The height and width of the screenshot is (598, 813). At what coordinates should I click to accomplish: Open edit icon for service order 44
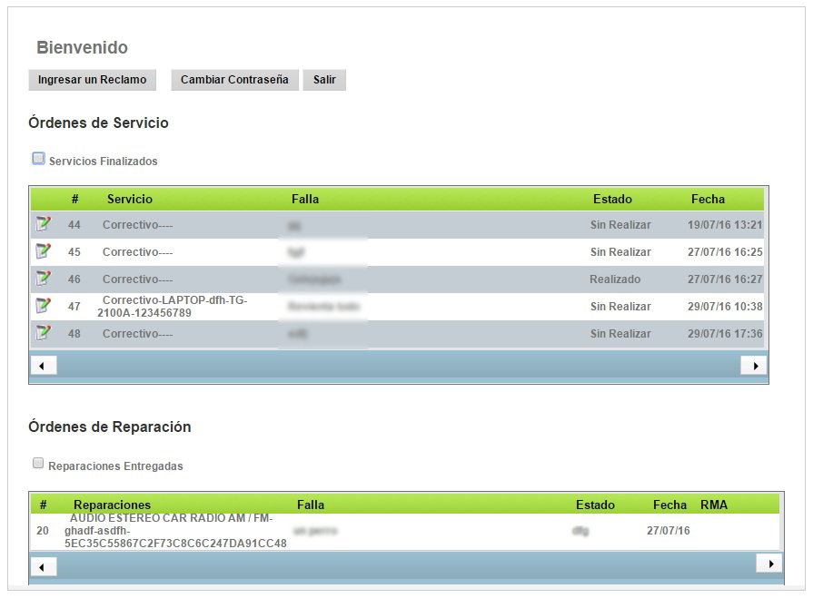43,224
